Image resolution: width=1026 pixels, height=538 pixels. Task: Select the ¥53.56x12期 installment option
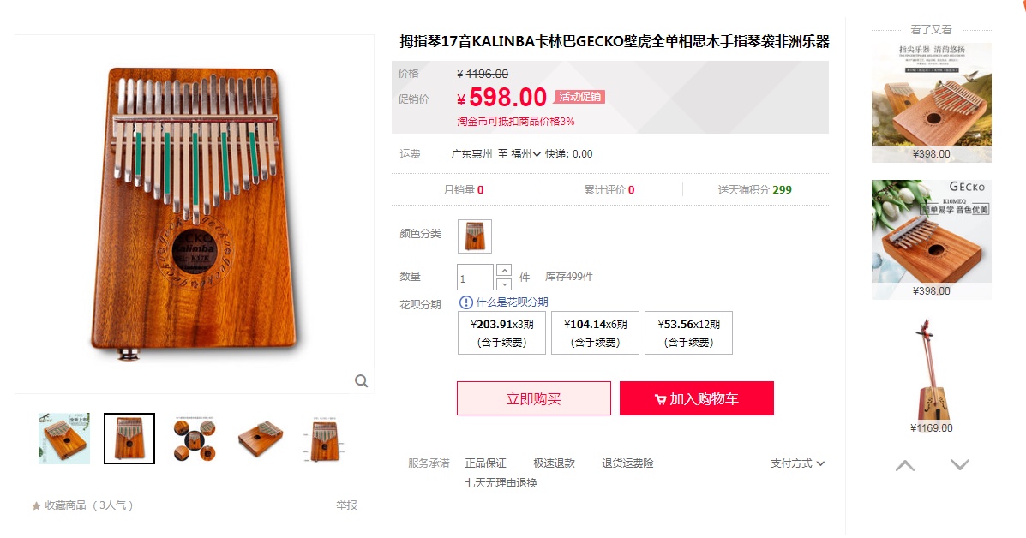[688, 332]
